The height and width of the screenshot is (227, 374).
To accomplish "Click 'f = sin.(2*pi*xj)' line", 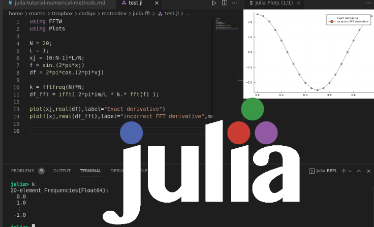I will click(x=57, y=65).
